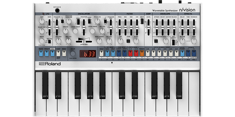Click the oscillator Position slider
This screenshot has height=117, width=235.
point(84,27)
